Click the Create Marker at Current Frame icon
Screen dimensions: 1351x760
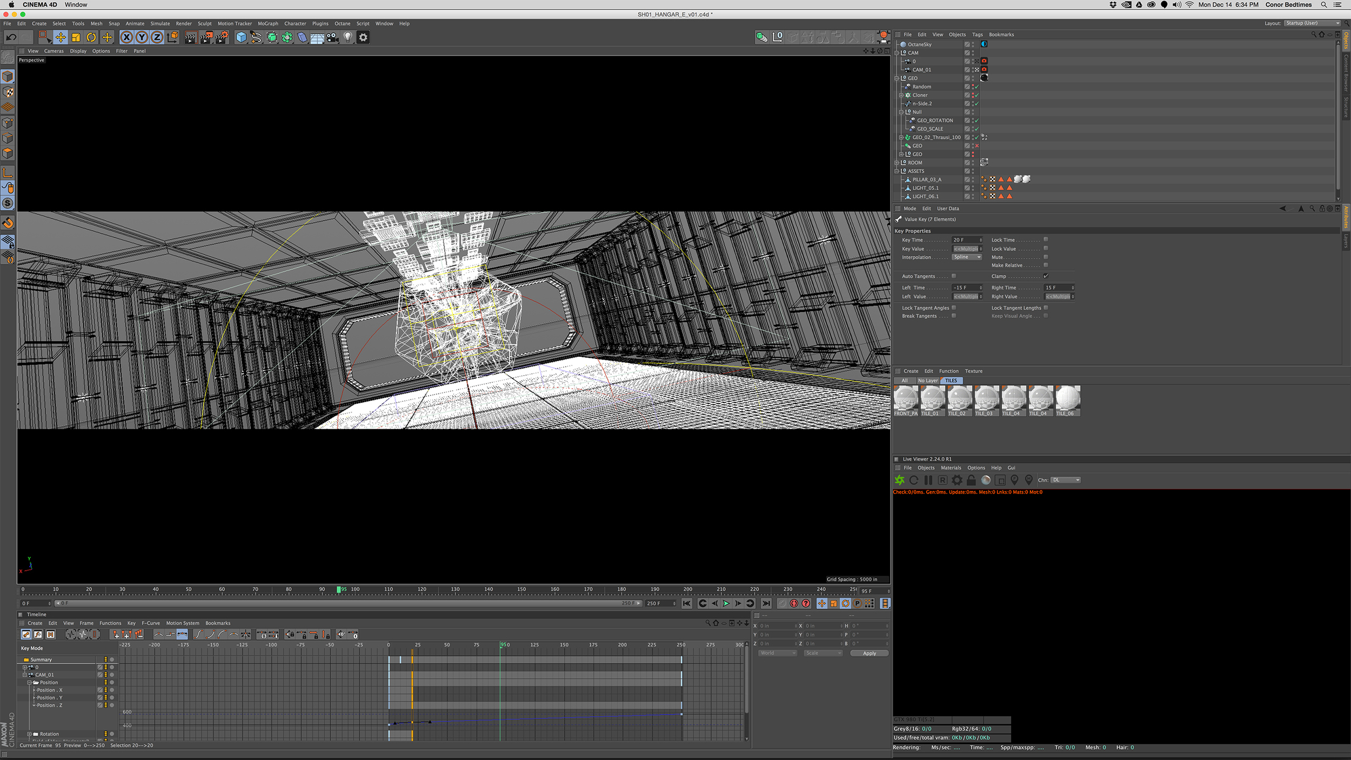pos(116,635)
